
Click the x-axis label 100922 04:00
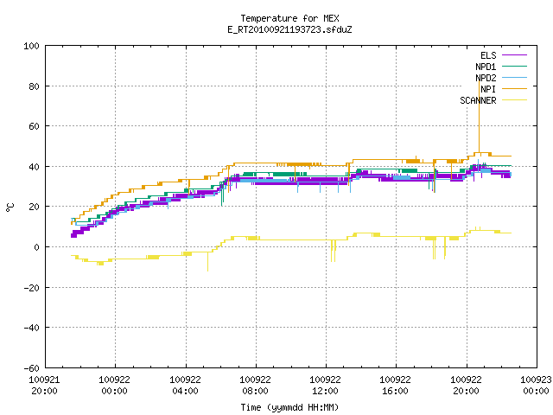click(185, 386)
